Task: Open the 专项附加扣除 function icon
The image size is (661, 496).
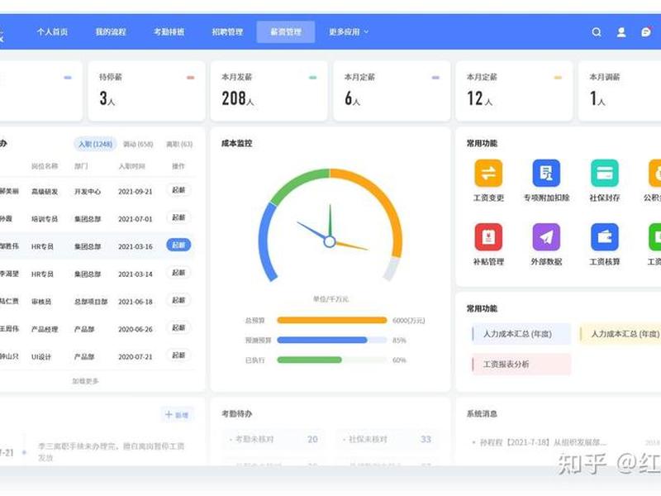Action: [546, 173]
